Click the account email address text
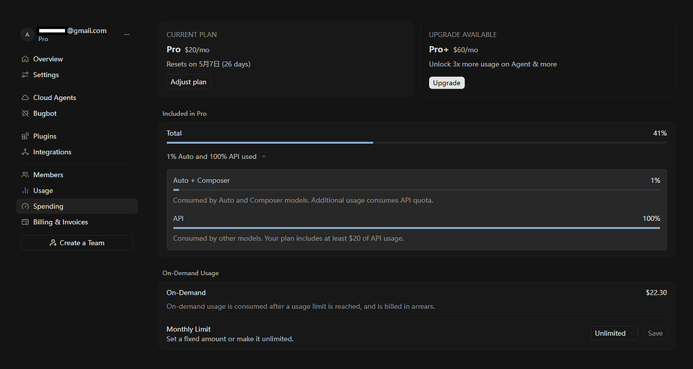The height and width of the screenshot is (369, 693). pos(72,31)
